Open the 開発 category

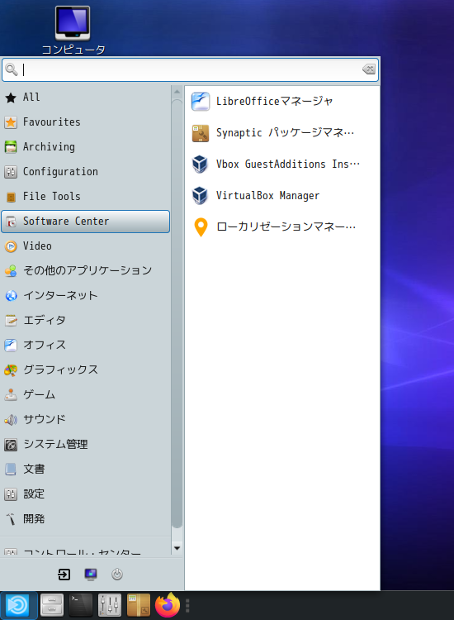pos(85,519)
